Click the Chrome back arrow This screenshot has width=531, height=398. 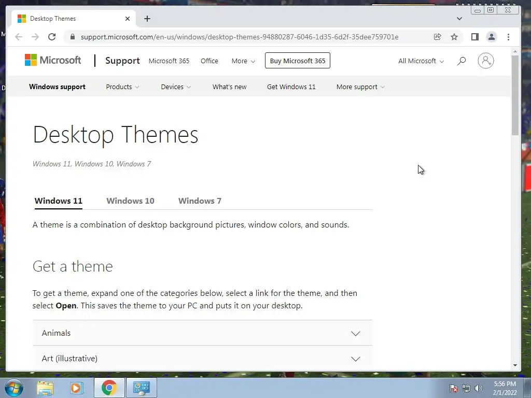(x=19, y=37)
